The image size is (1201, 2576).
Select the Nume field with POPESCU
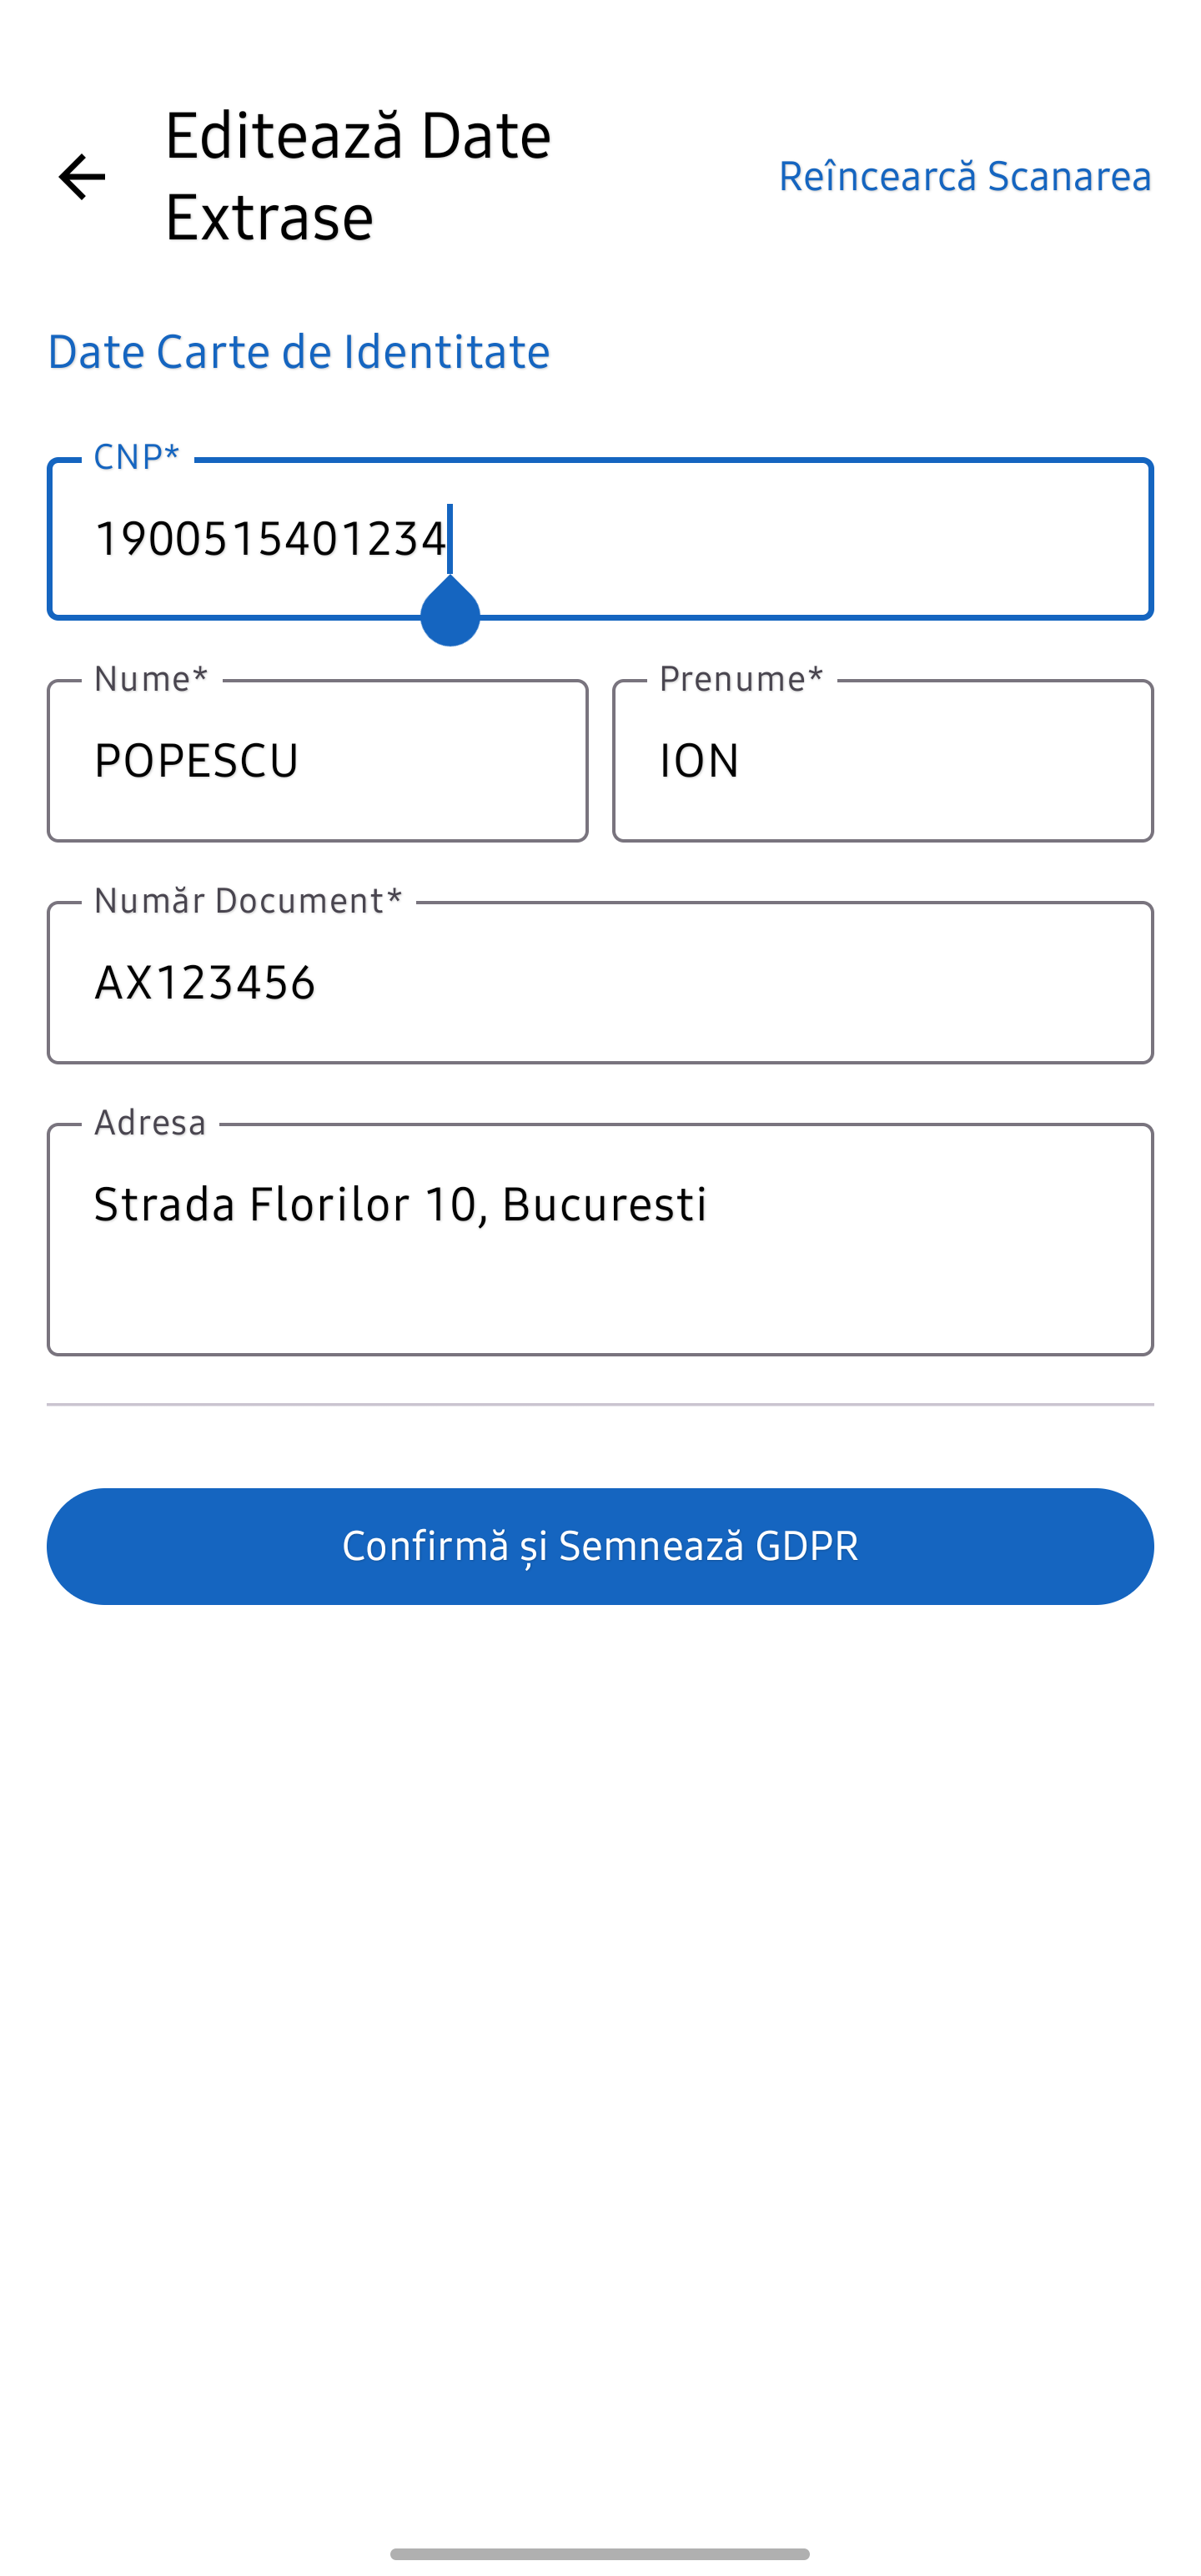click(x=317, y=761)
